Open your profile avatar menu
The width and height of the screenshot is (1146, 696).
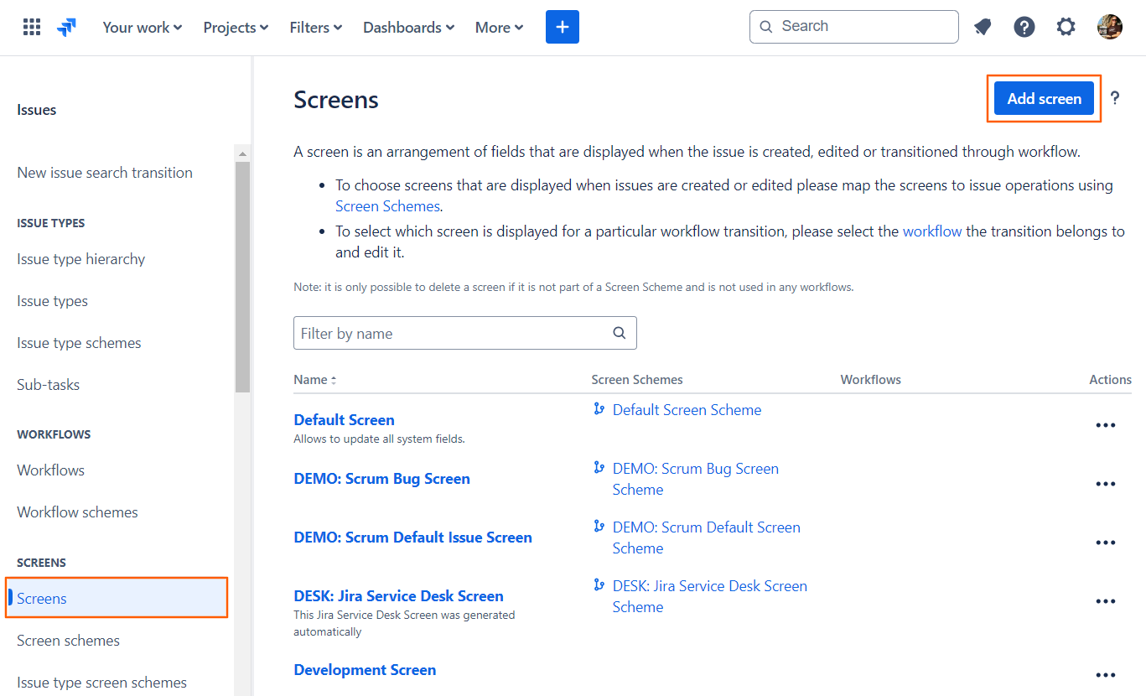(1108, 26)
